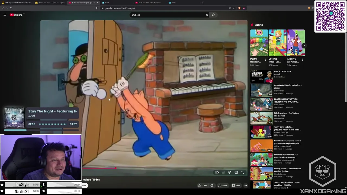Close the Los tres cerditos tab

(x=98, y=3)
